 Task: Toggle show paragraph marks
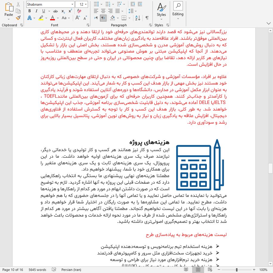click(147, 18)
